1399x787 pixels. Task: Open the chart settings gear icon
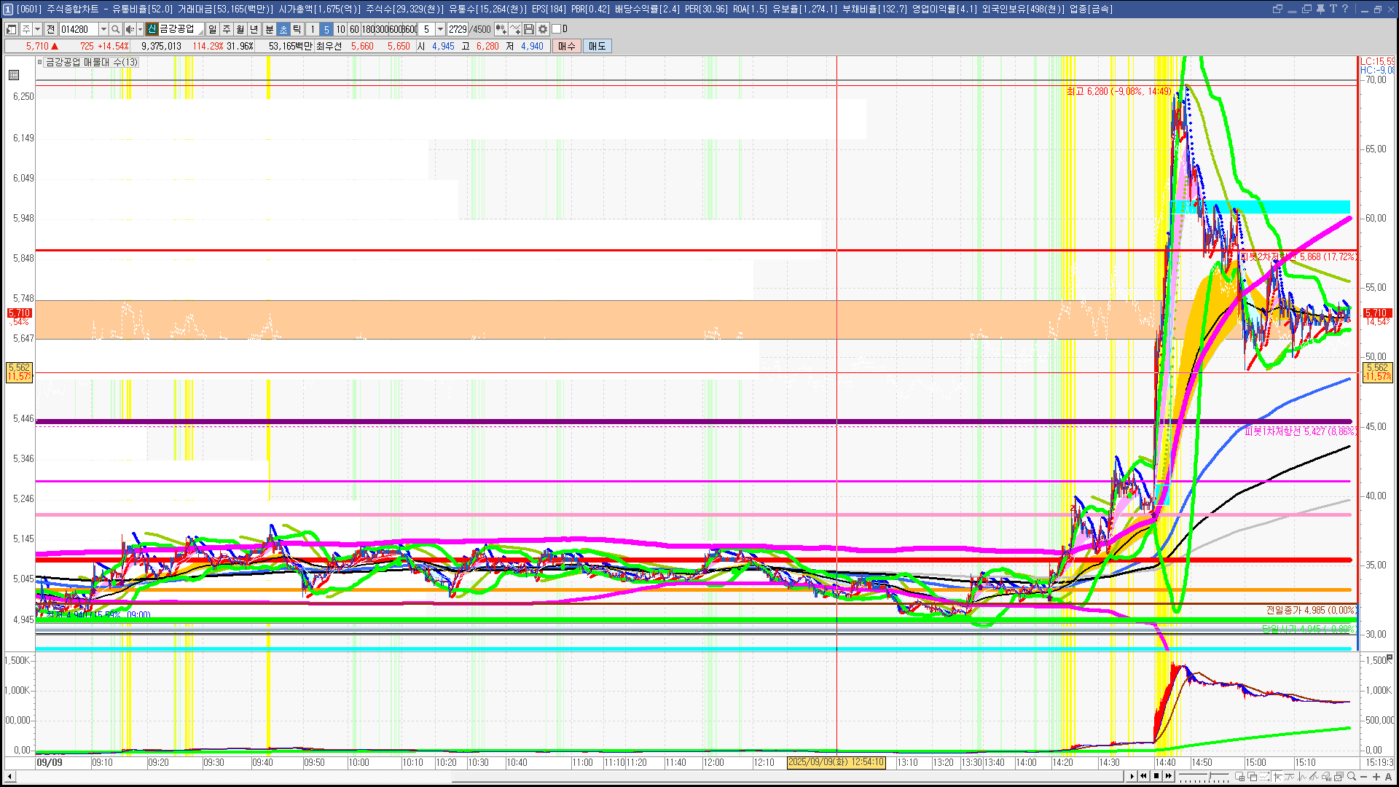[543, 29]
